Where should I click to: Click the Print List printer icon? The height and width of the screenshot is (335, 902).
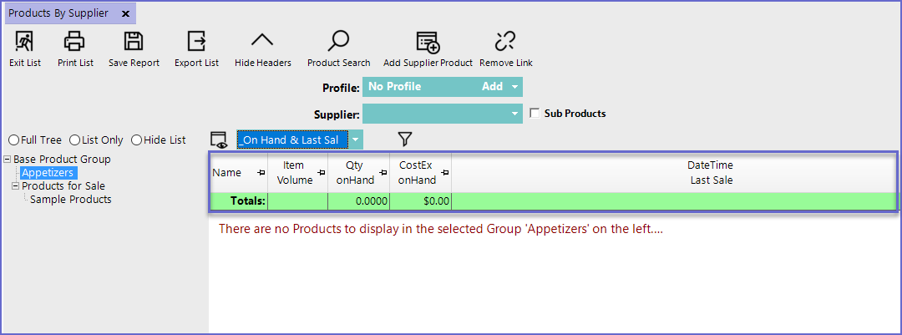pyautogui.click(x=75, y=40)
